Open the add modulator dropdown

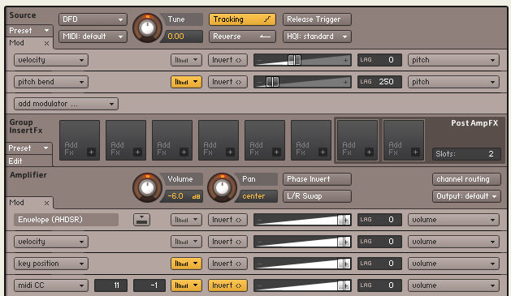(x=66, y=104)
